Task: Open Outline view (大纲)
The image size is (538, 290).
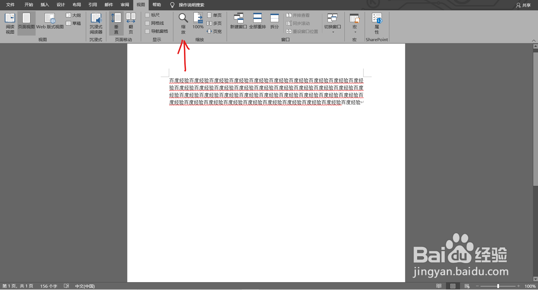Action: pyautogui.click(x=73, y=15)
